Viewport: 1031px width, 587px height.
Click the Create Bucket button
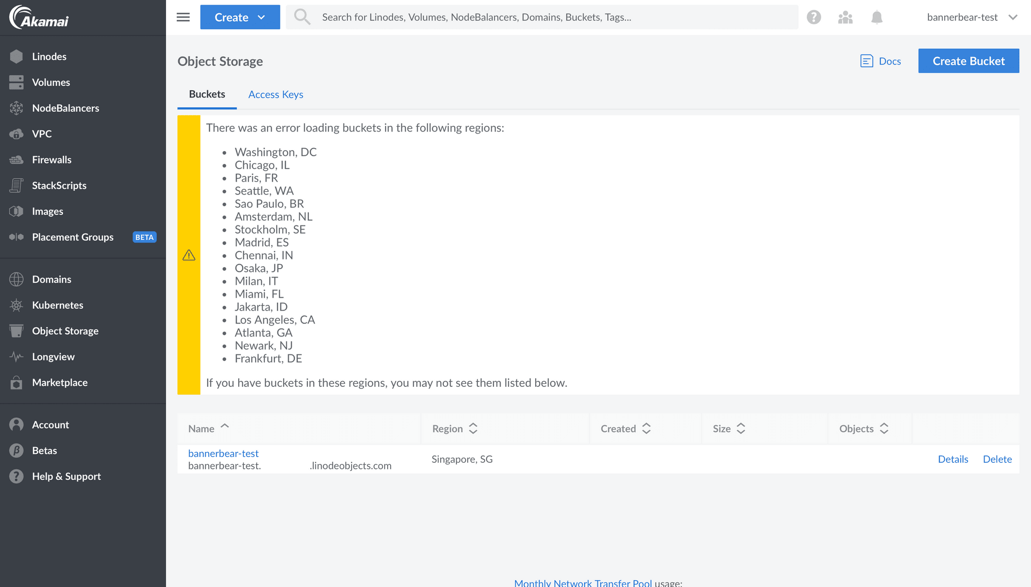(x=969, y=61)
